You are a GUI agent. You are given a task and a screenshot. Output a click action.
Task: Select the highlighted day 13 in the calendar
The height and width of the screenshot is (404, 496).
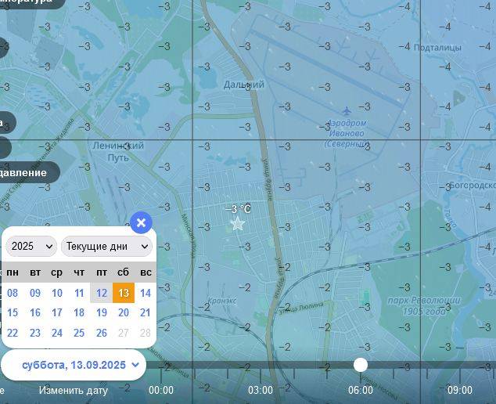(x=124, y=293)
